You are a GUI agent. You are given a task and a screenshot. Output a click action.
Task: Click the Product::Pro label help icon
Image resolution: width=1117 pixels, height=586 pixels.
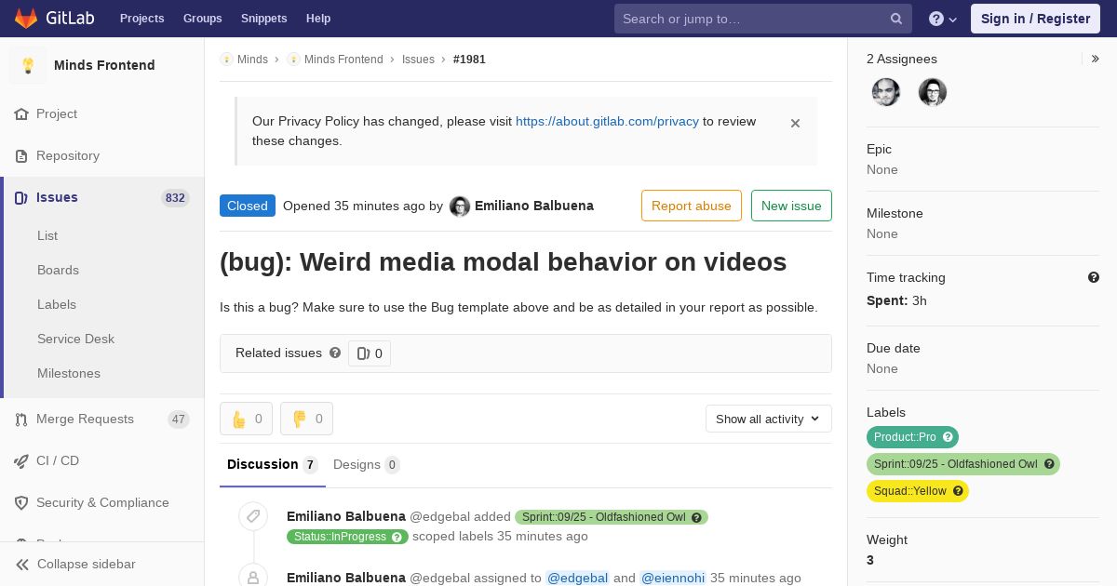pyautogui.click(x=948, y=437)
